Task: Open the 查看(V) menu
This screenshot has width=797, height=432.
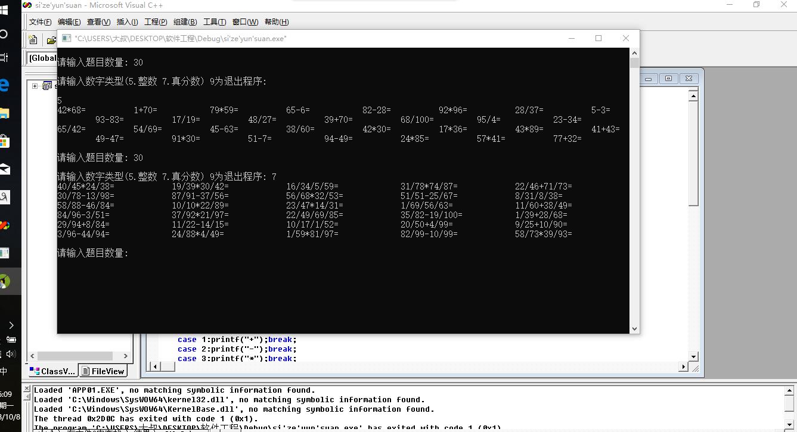Action: (x=98, y=22)
